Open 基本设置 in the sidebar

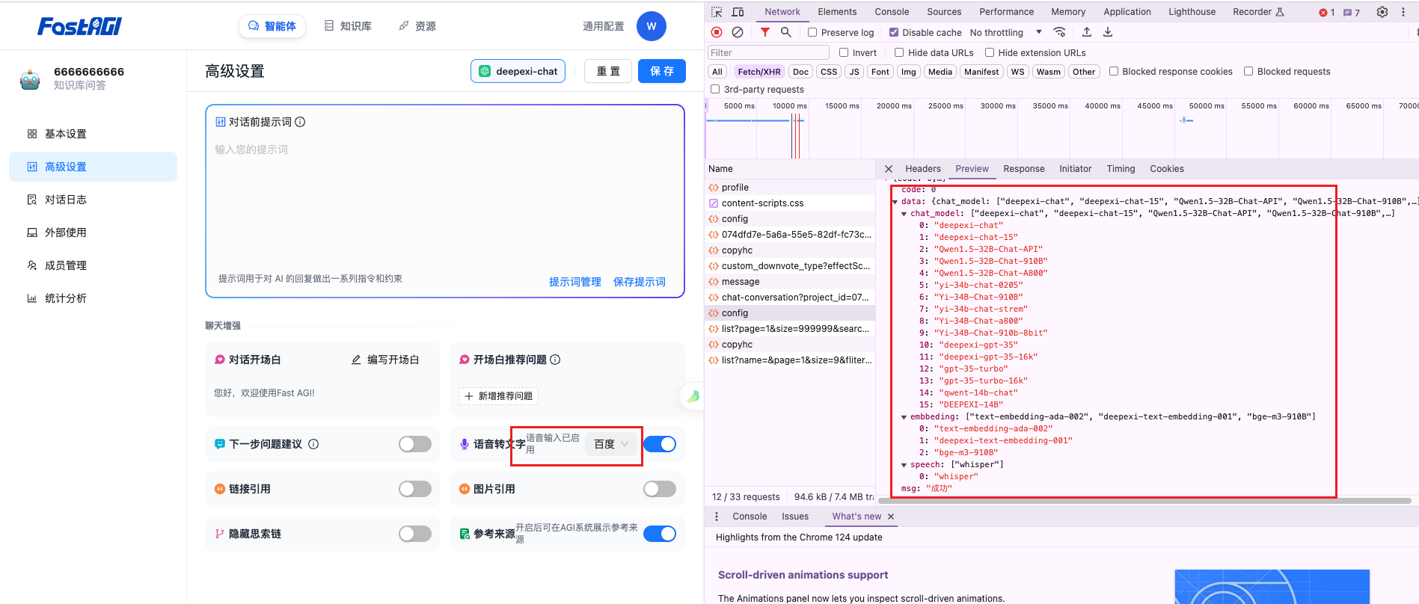(93, 134)
